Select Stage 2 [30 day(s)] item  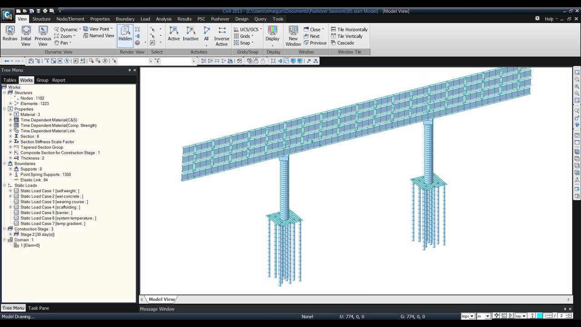coord(37,234)
